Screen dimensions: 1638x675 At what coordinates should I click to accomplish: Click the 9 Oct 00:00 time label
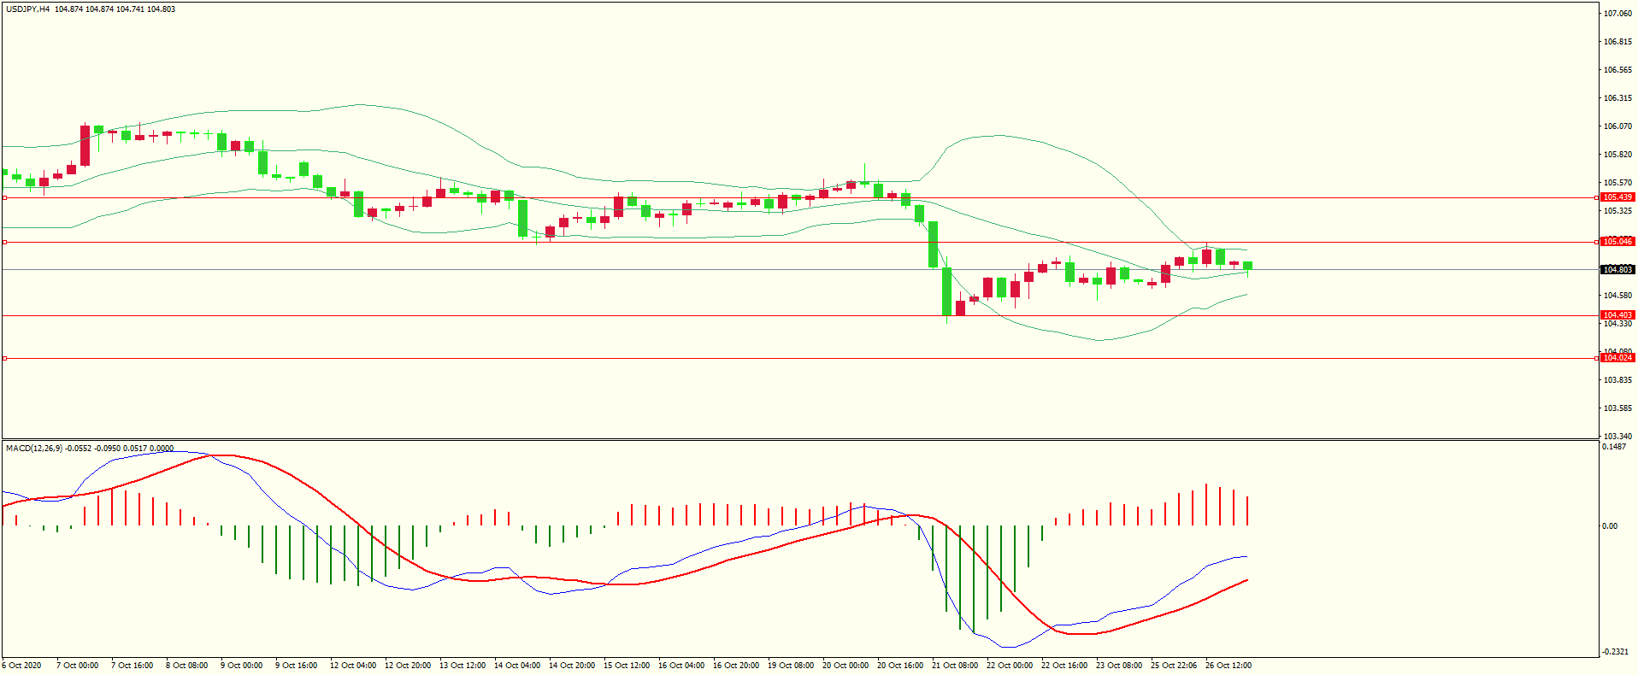(x=242, y=666)
